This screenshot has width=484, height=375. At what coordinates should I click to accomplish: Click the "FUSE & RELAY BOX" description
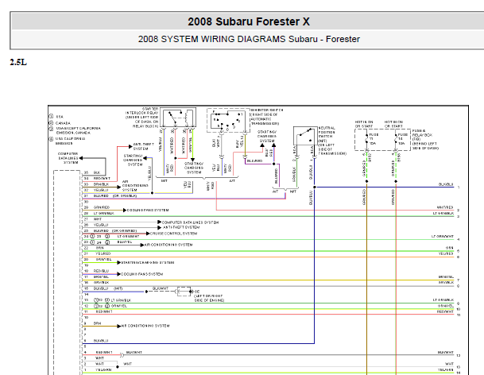pos(425,140)
